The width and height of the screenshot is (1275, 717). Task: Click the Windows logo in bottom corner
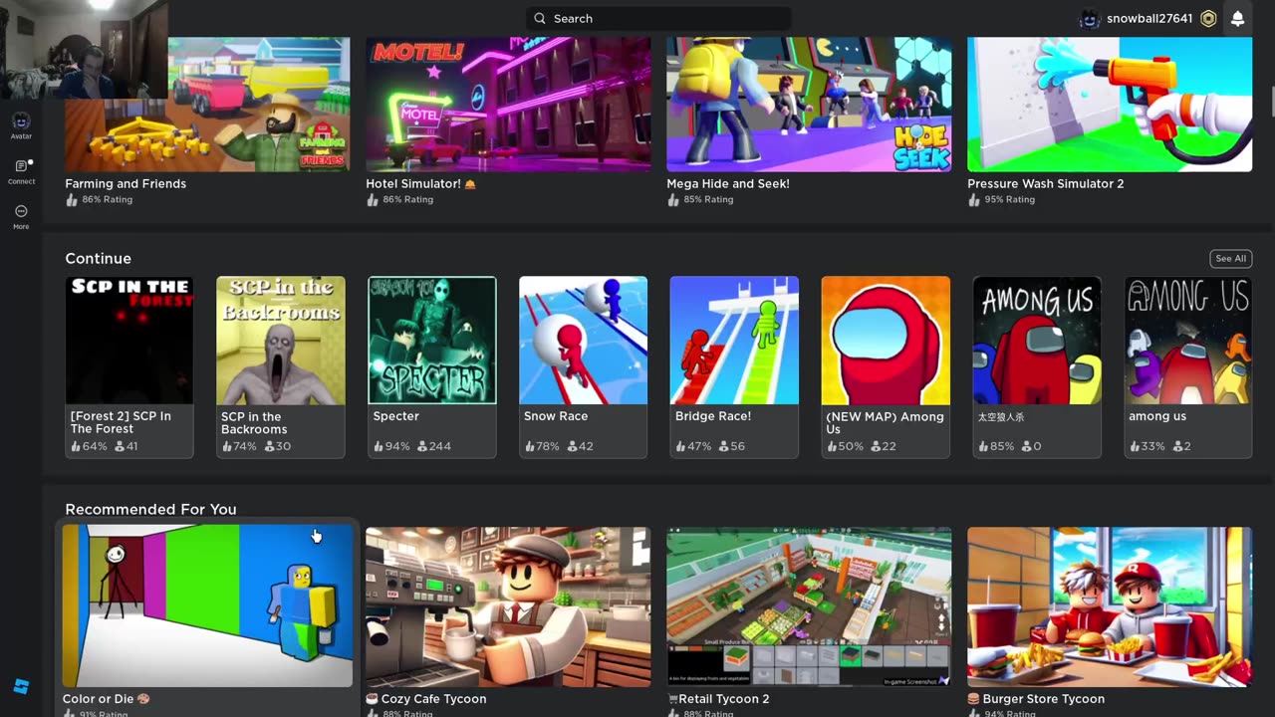coord(21,687)
